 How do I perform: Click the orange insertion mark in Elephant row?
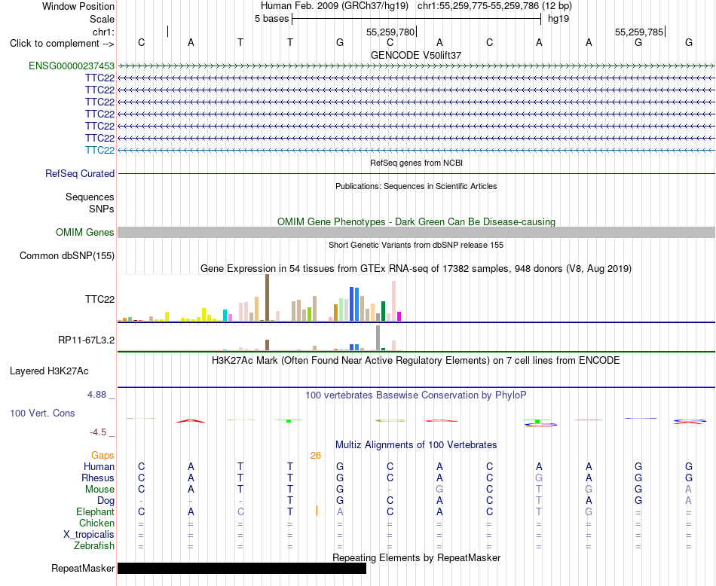click(x=317, y=511)
